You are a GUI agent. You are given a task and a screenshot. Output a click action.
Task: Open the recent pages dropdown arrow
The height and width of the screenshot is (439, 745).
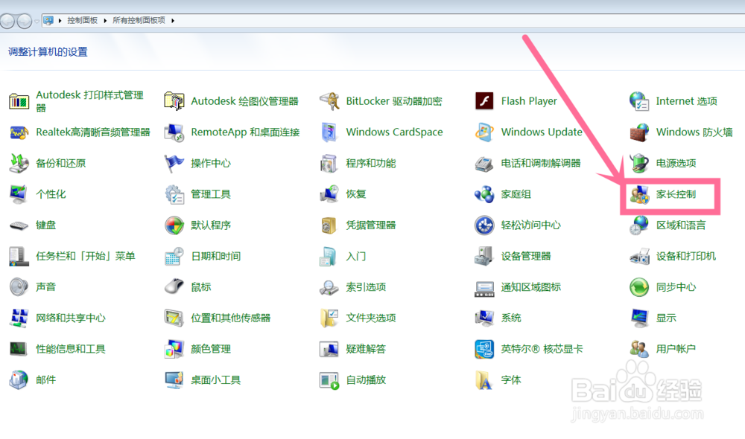[37, 22]
